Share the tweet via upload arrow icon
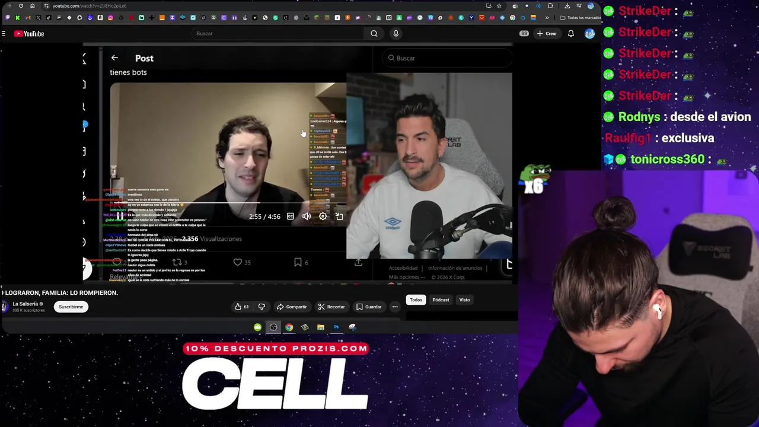 pyautogui.click(x=358, y=262)
